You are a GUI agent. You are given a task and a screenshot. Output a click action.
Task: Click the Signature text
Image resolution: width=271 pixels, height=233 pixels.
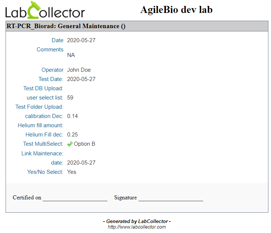click(126, 197)
